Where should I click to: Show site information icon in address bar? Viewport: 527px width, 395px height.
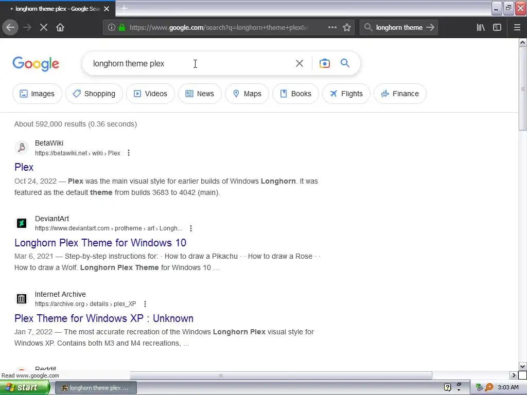click(x=112, y=27)
